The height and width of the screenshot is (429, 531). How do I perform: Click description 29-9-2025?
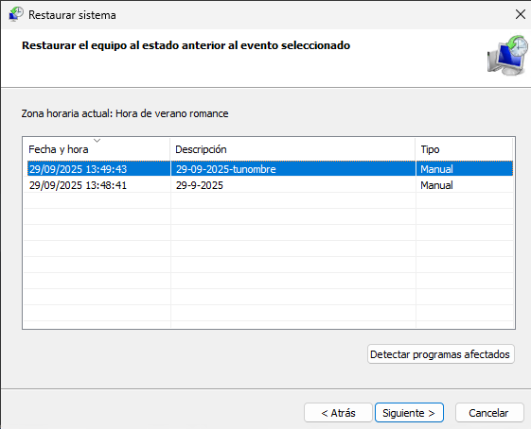tap(200, 185)
